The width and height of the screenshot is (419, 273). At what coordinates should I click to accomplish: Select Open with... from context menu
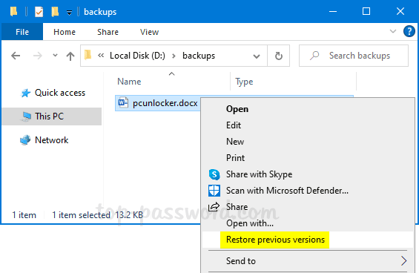pyautogui.click(x=250, y=223)
